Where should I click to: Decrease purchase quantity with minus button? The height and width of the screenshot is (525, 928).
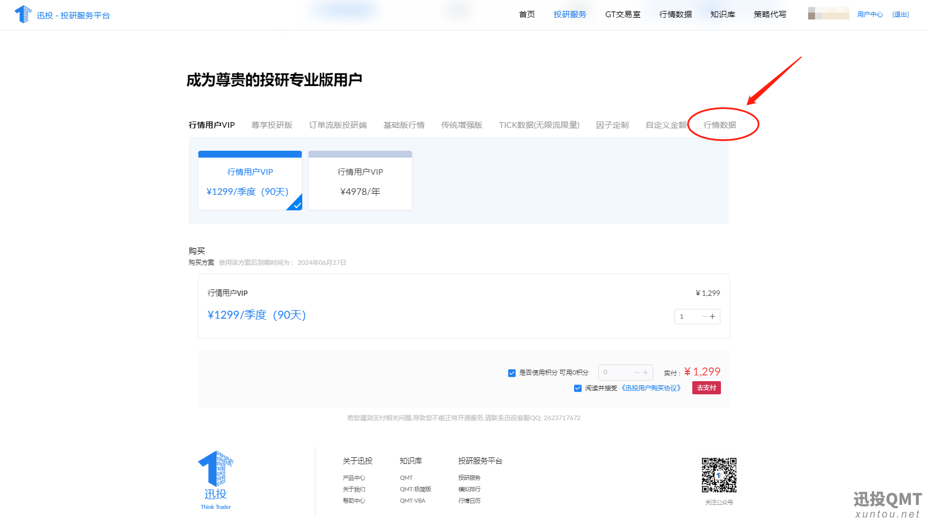pyautogui.click(x=704, y=316)
